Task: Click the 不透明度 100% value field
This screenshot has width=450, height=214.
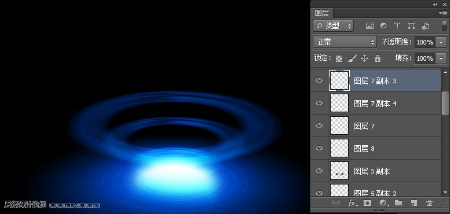Action: 425,42
